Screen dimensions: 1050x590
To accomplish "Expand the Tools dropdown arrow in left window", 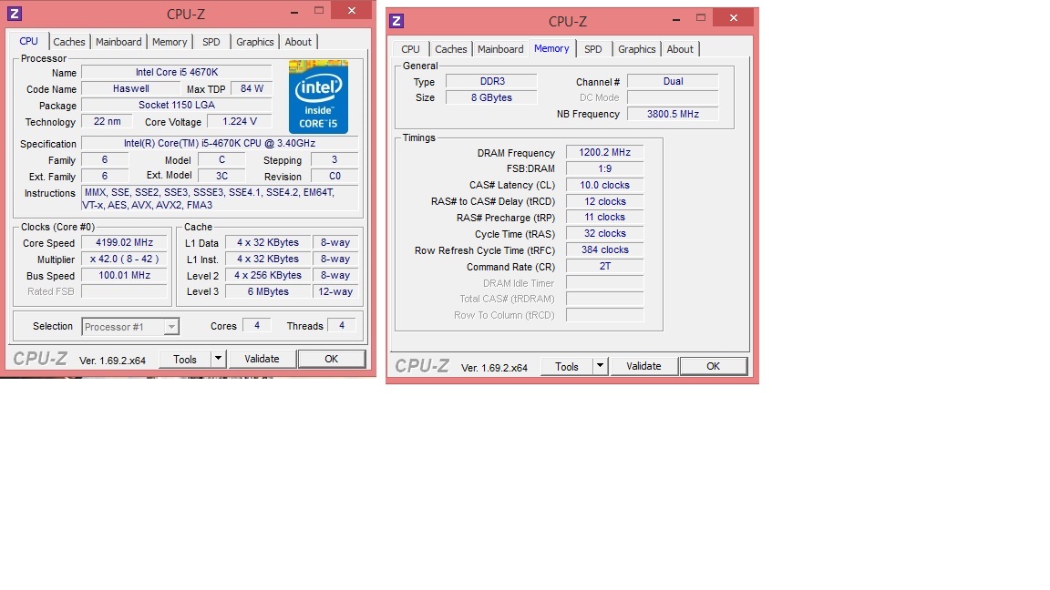I will click(218, 359).
